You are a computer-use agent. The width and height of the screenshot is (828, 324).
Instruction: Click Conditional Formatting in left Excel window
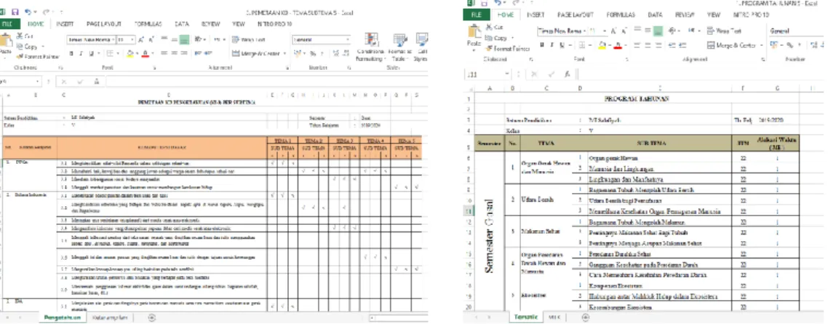371,47
